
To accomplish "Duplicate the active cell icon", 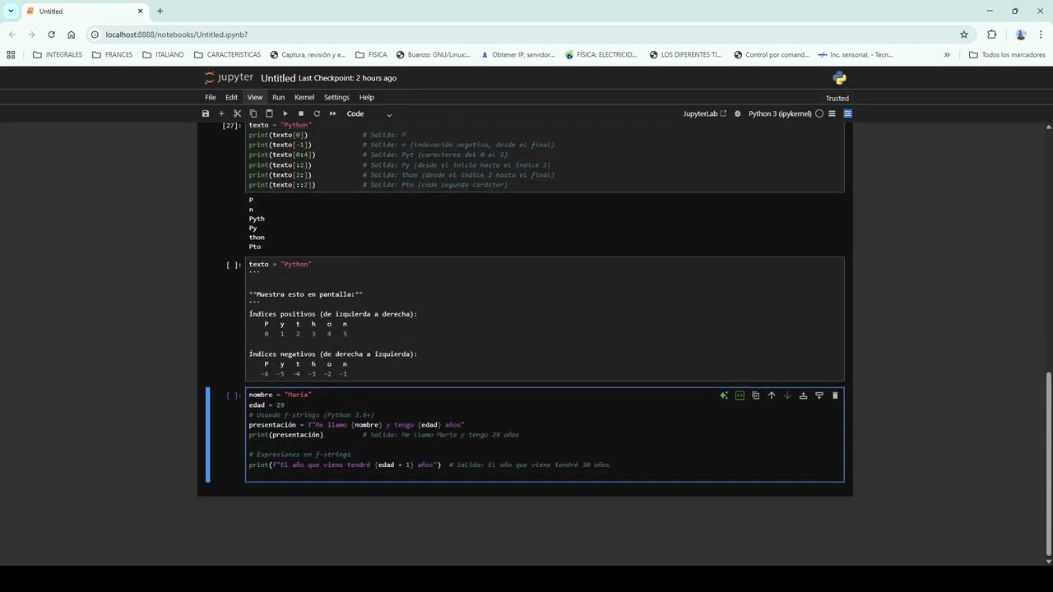I will point(755,395).
